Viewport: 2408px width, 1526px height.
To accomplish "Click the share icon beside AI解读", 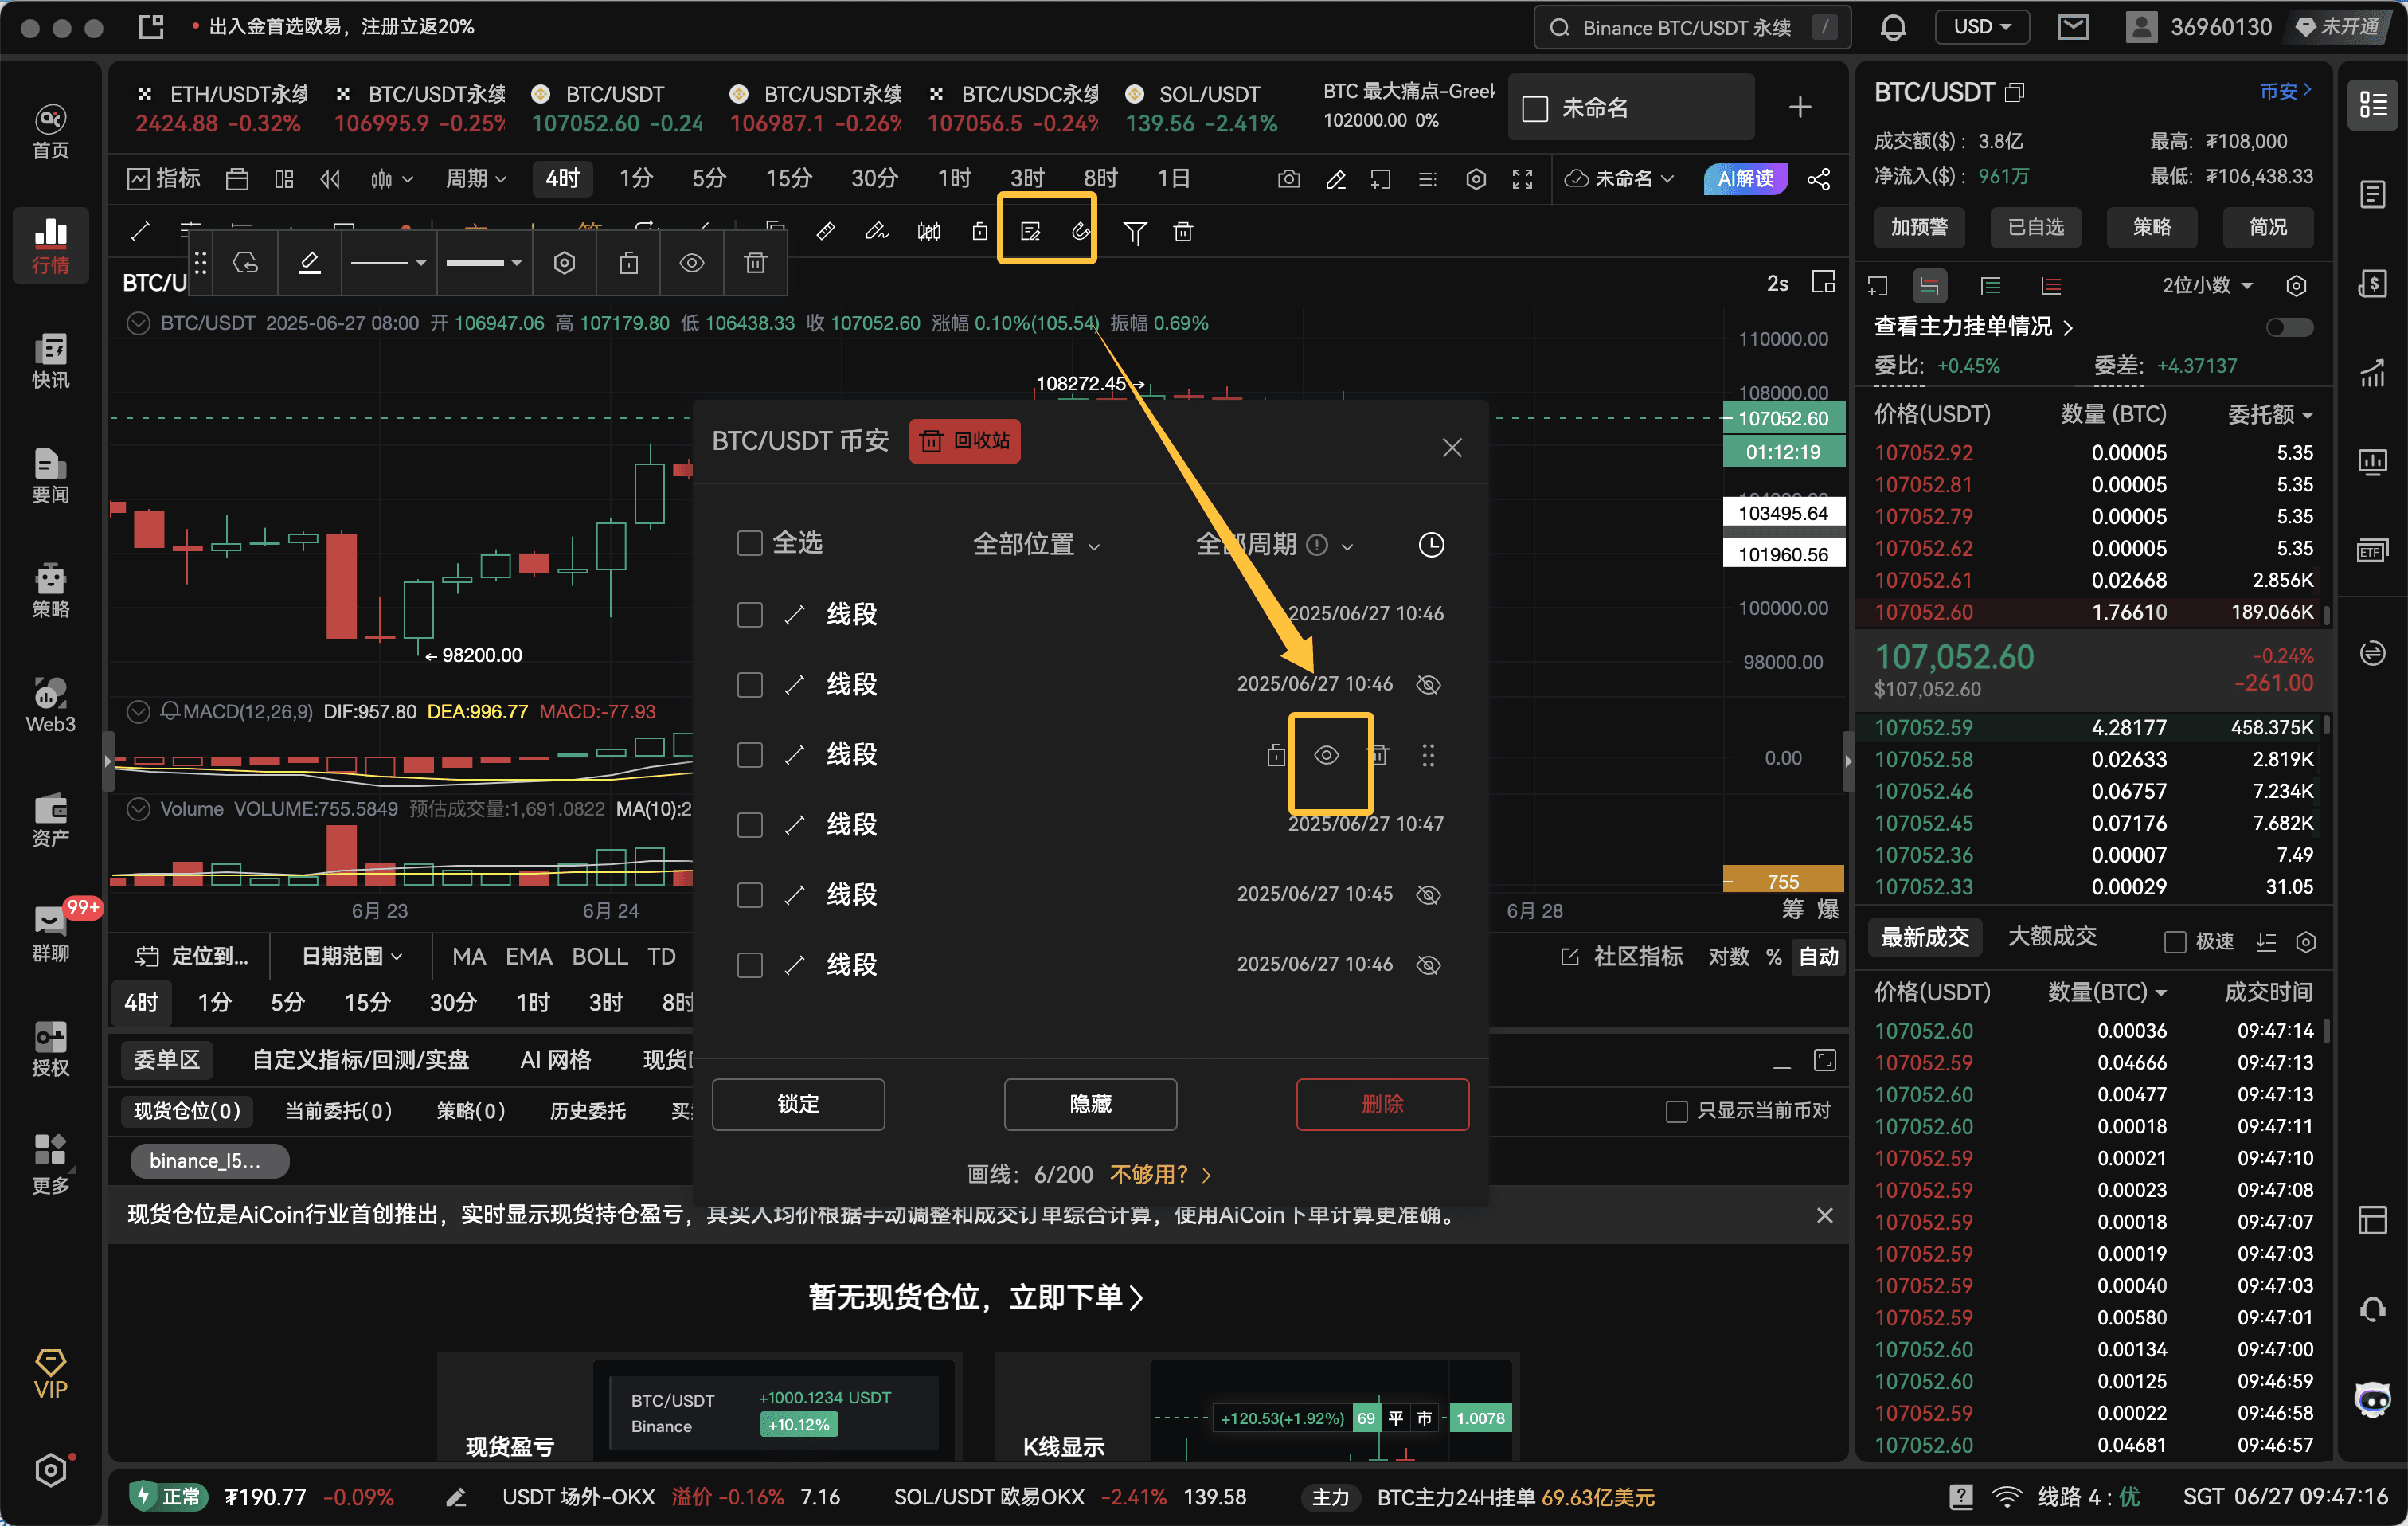I will (x=1819, y=179).
